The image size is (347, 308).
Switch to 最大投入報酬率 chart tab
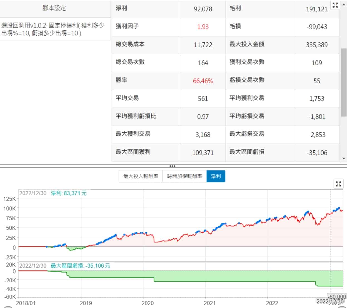tap(141, 176)
